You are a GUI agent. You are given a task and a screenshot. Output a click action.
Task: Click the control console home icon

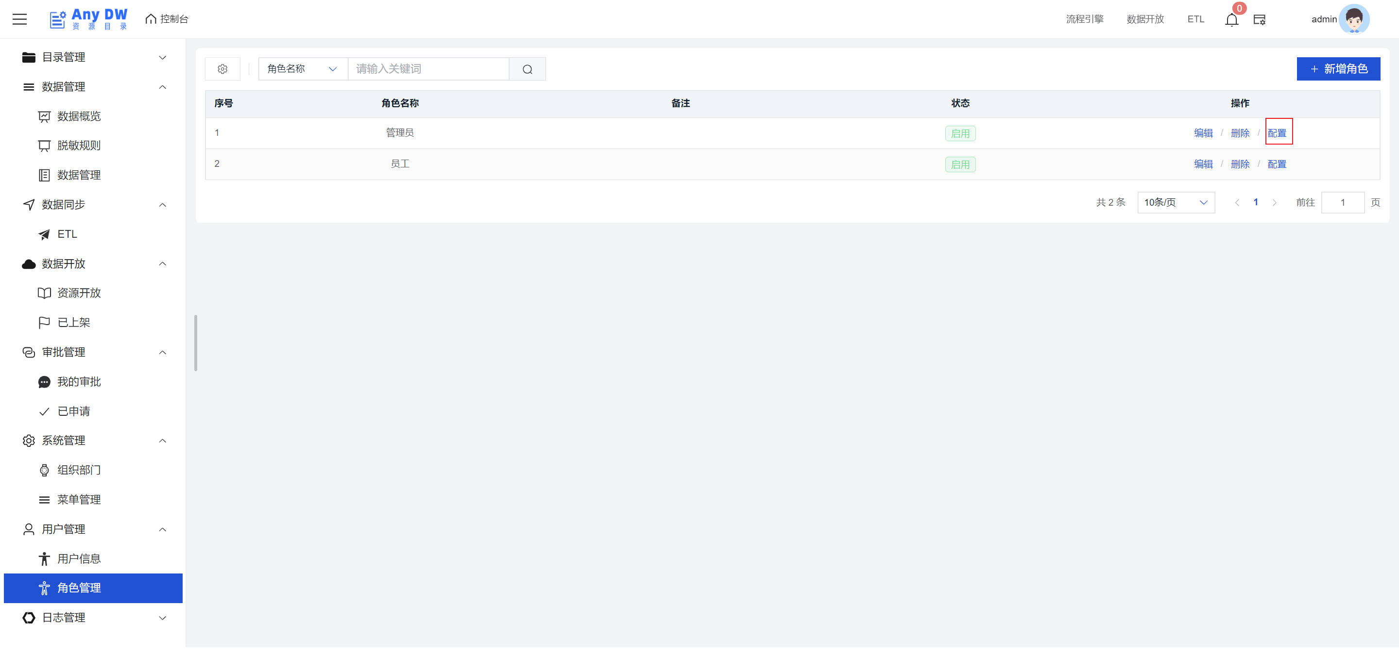coord(151,19)
